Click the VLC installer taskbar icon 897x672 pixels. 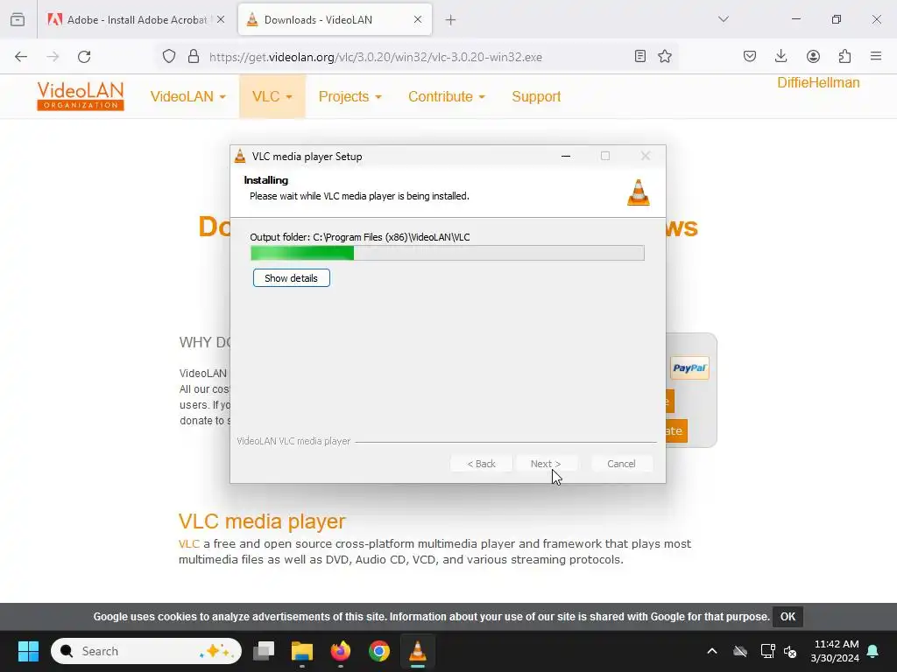418,651
